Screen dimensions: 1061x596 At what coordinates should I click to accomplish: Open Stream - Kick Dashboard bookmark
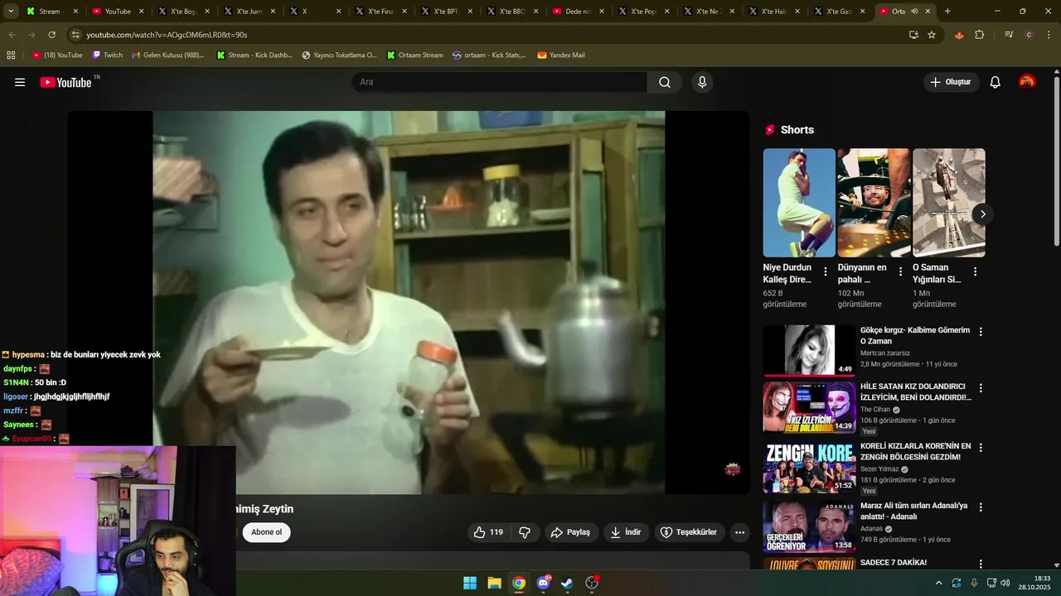click(x=254, y=55)
